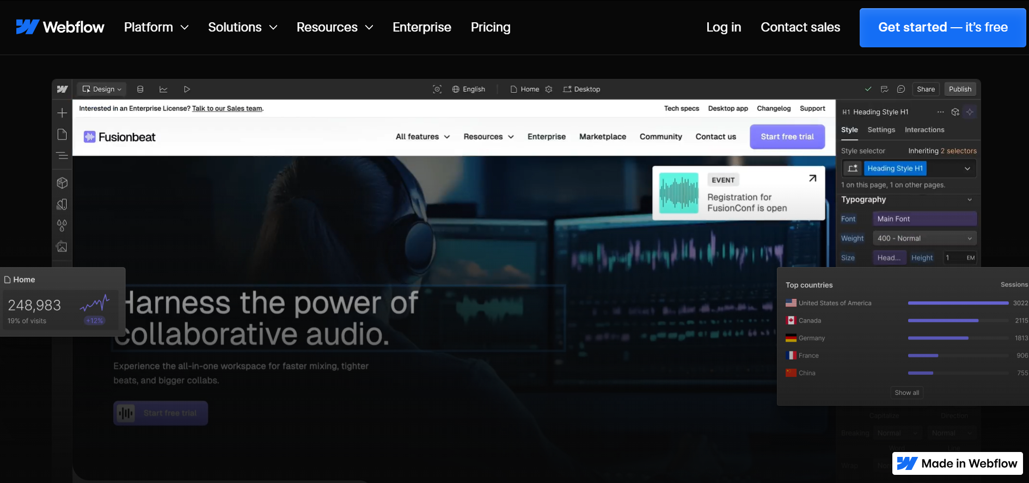Click the Publish button
The image size is (1029, 483).
coord(959,89)
